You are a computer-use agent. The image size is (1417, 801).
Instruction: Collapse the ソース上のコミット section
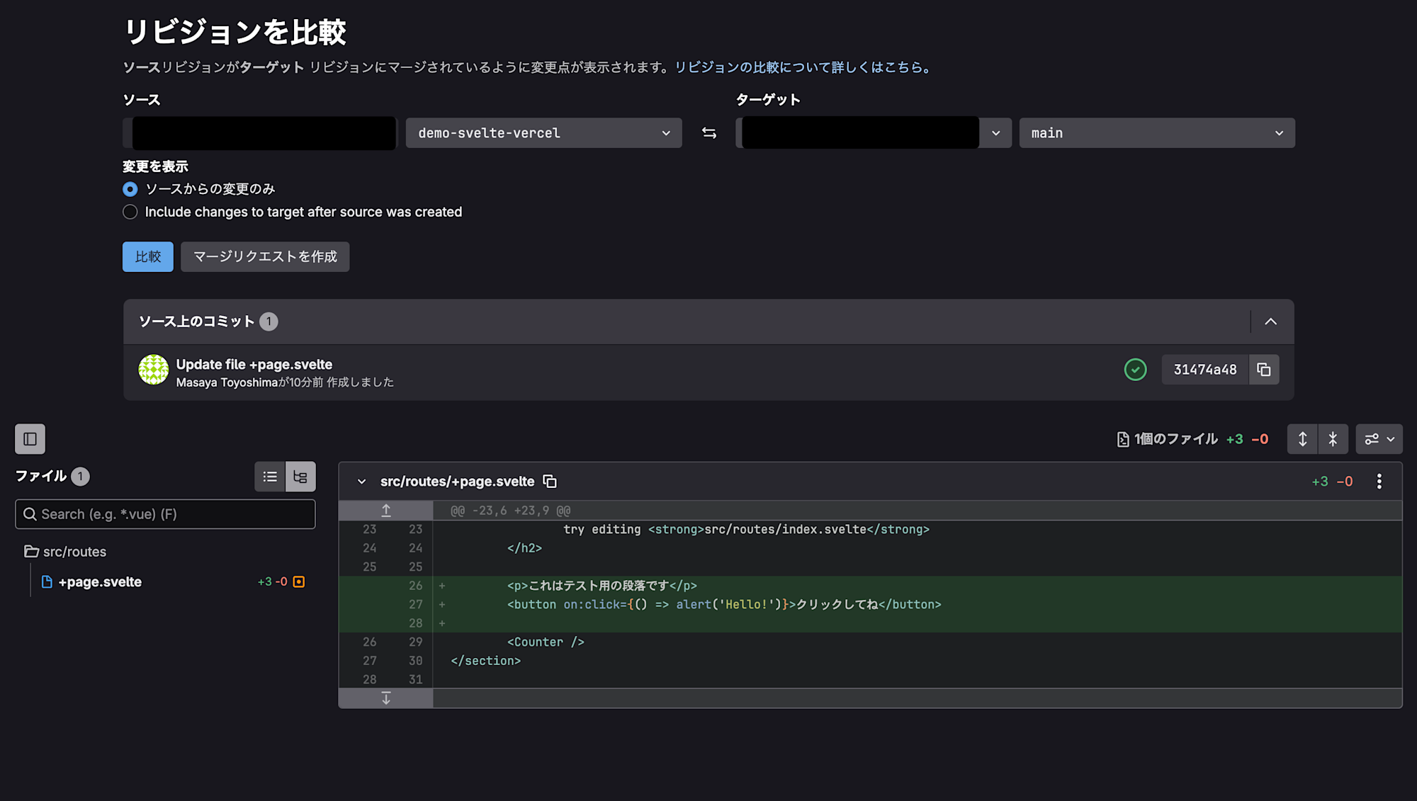click(1271, 322)
